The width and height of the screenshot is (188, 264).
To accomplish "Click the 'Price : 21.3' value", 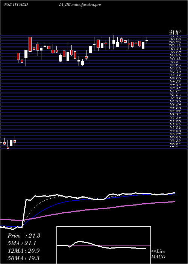I will click(24, 236).
